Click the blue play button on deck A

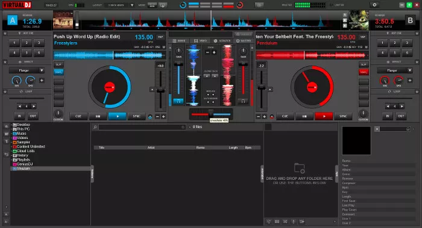click(117, 116)
